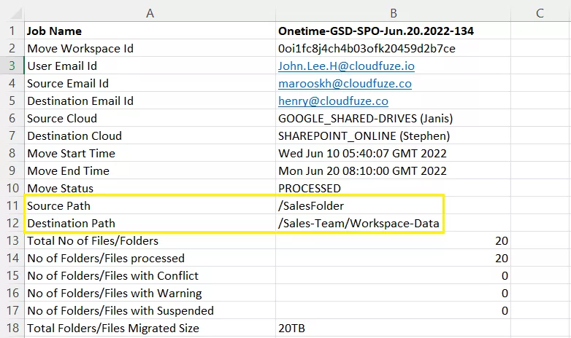
Task: Select the 'Destination Path' label cell
Action: 150,223
